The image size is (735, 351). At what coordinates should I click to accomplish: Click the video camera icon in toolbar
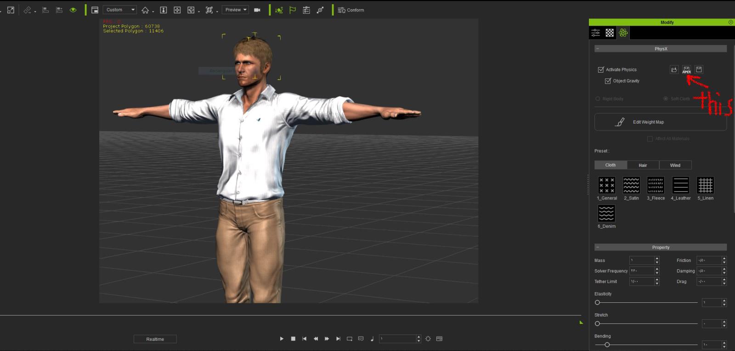click(x=257, y=10)
